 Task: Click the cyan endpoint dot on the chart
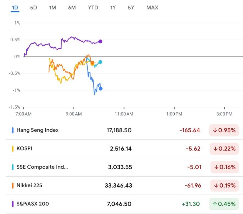[100, 62]
